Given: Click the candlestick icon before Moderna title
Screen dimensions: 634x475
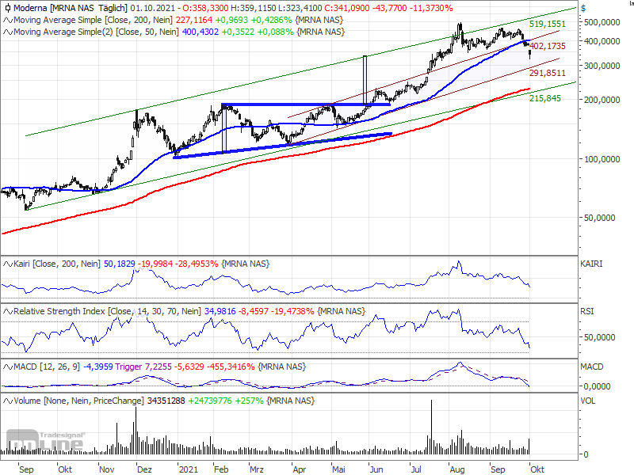Looking at the screenshot, I should click(7, 8).
